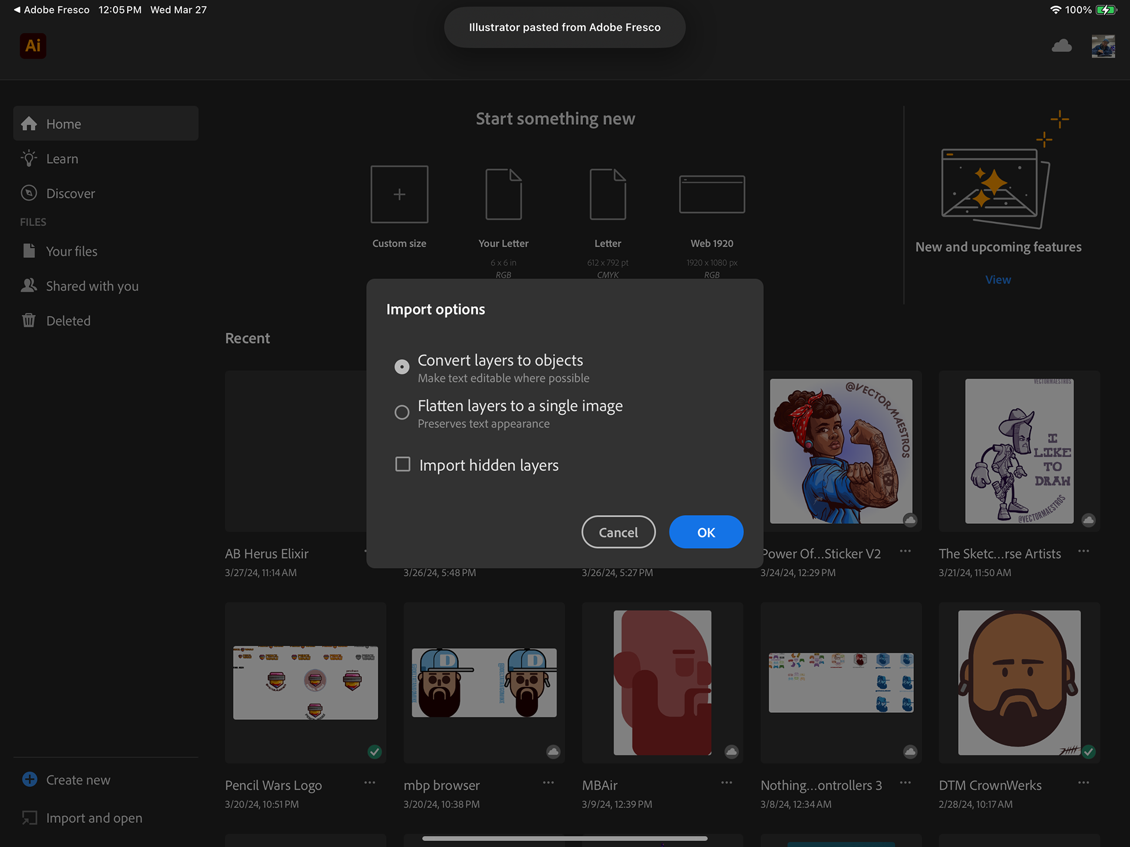Open the Deleted files section
The height and width of the screenshot is (847, 1130).
point(68,321)
